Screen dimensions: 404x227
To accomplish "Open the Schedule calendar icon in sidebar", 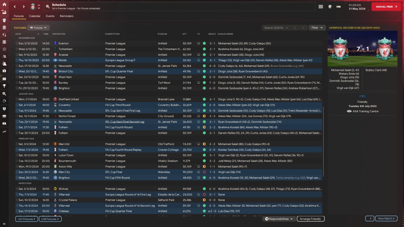I will (4, 79).
